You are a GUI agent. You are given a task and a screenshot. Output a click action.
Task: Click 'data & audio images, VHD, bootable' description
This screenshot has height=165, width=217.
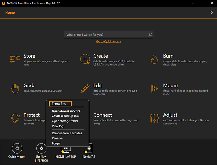(114, 63)
